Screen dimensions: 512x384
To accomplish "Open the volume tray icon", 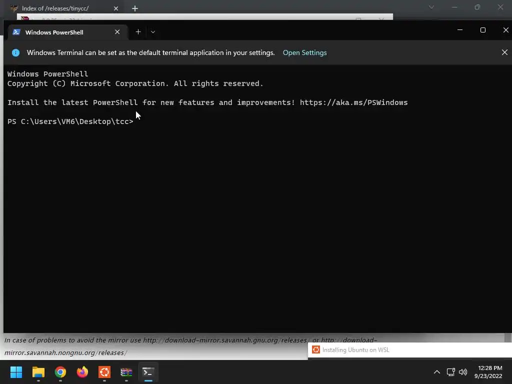I will 463,372.
